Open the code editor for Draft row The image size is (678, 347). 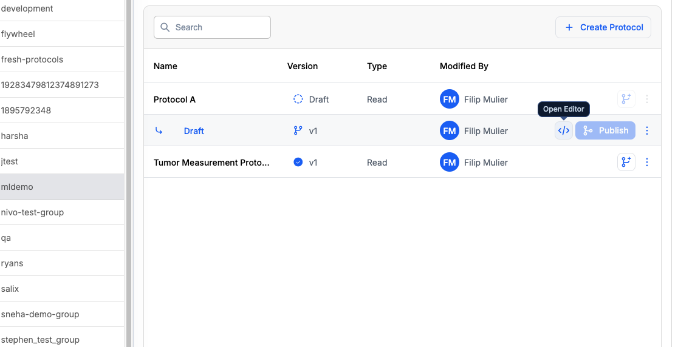[x=563, y=130]
